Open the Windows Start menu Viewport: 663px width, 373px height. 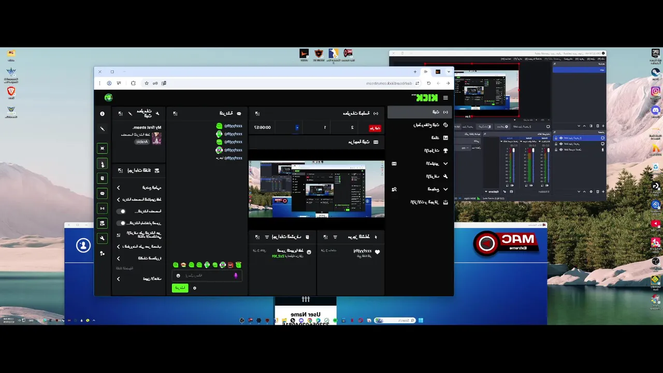coord(421,320)
